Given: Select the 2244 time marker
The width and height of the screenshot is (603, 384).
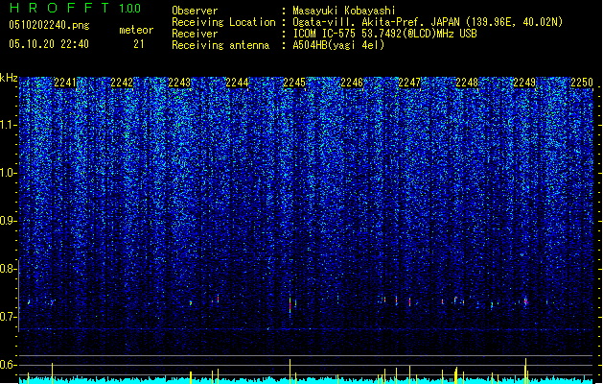Looking at the screenshot, I should coord(237,83).
